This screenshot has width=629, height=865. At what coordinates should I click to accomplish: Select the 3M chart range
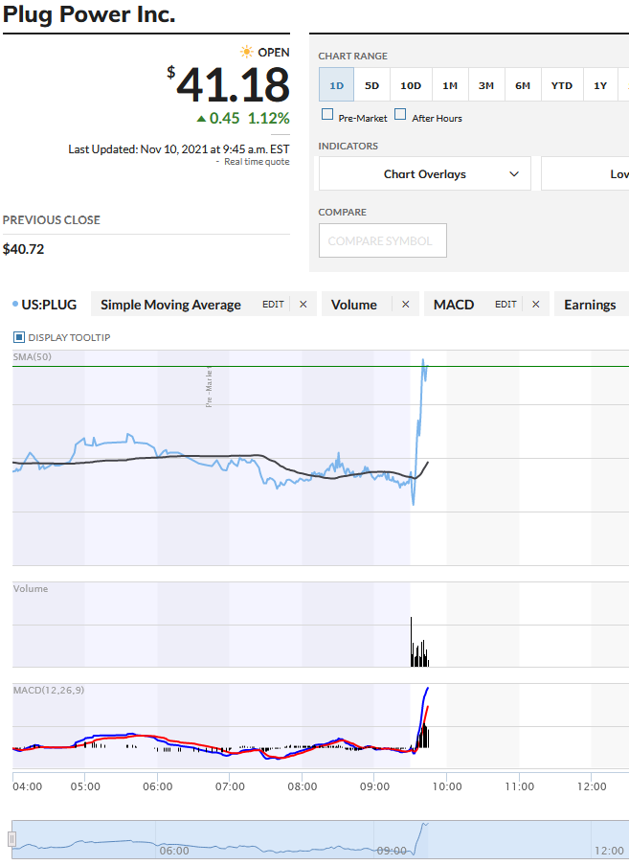click(486, 85)
